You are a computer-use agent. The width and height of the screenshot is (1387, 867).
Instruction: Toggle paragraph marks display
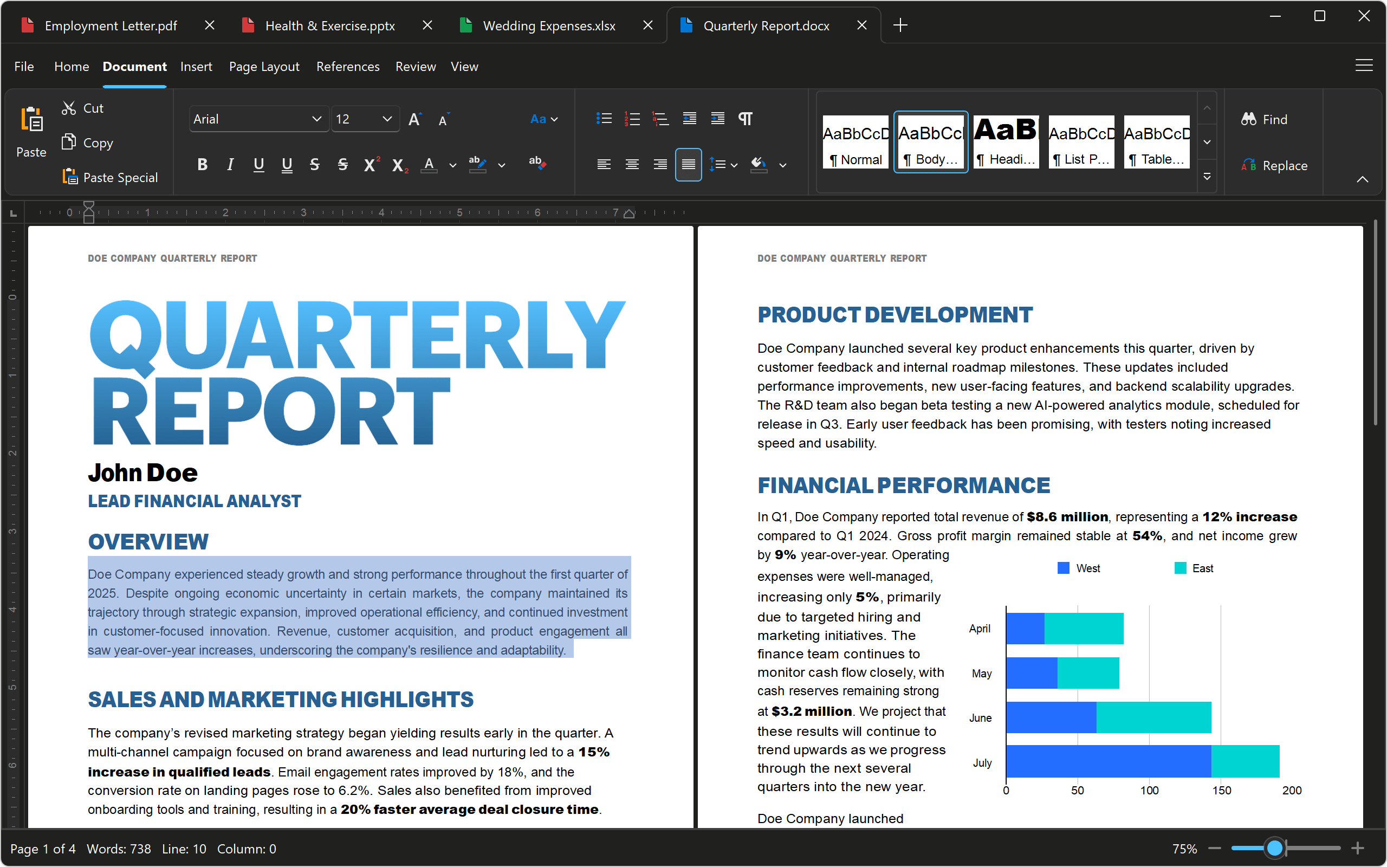745,119
